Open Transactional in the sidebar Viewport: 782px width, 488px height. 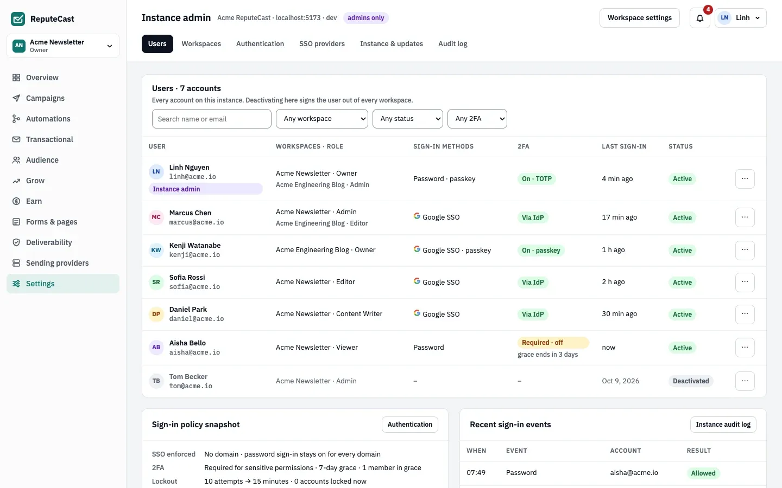pos(63,139)
